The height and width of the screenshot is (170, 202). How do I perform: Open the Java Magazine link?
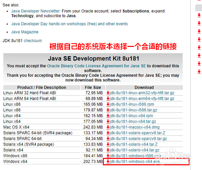tap(25, 32)
